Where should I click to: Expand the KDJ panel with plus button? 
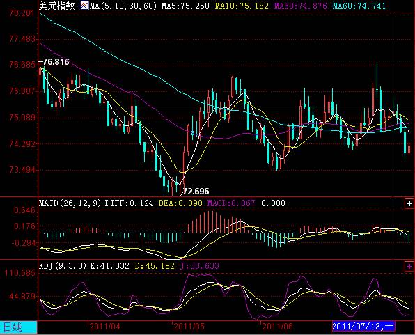(x=409, y=266)
